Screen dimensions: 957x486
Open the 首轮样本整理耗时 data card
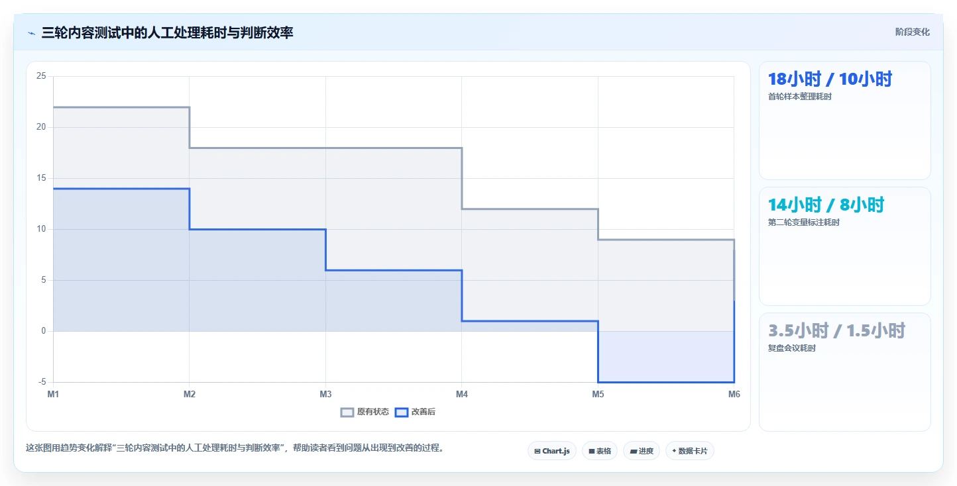pos(844,121)
